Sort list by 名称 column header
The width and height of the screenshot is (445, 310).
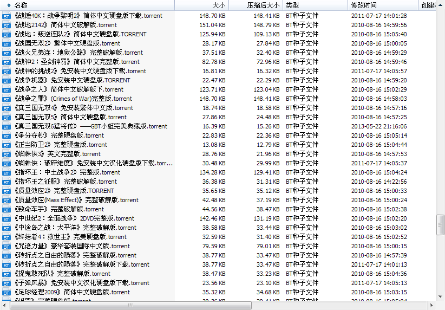point(87,5)
